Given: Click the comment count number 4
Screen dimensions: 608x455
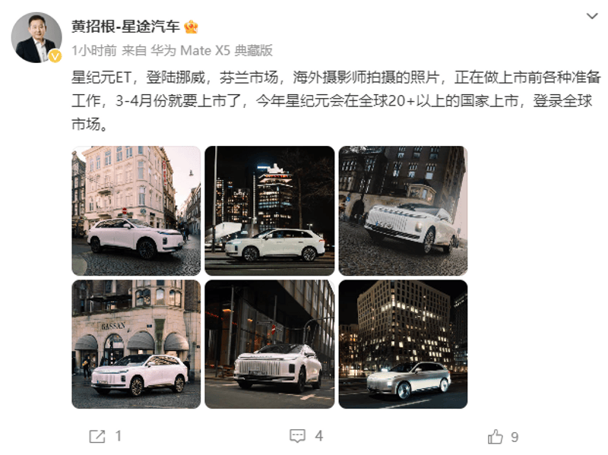Looking at the screenshot, I should [x=318, y=437].
